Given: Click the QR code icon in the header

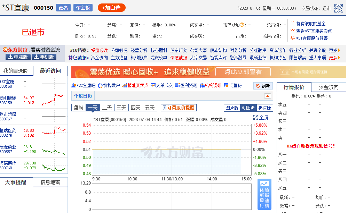Looking at the screenshot, I should coord(339,8).
